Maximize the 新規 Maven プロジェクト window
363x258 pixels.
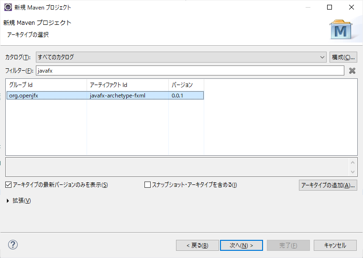pos(330,7)
